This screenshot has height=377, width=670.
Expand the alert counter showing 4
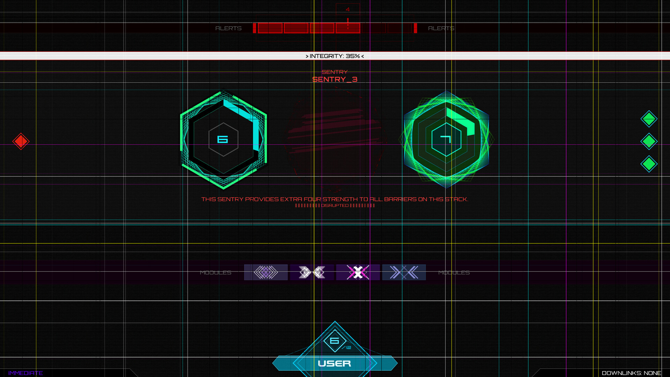(x=348, y=9)
